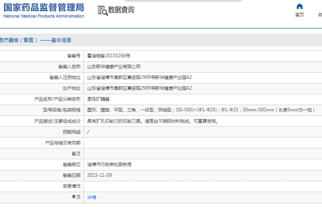Screen dimensions: 322x207
Task: Click the 型号规格/包装规格 specification value
Action: [x=201, y=110]
